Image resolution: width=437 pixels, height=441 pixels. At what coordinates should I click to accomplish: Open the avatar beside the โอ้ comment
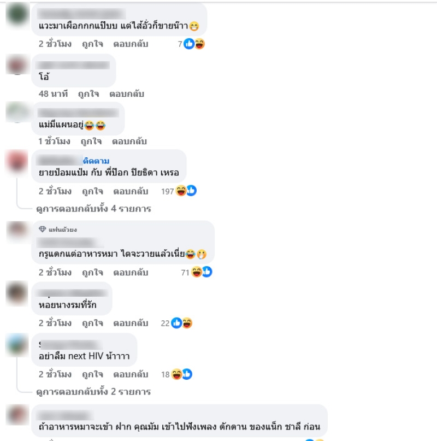tap(17, 65)
